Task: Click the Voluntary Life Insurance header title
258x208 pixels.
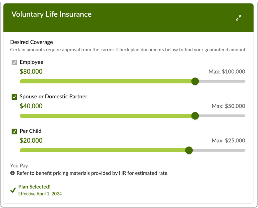Action: coord(52,14)
